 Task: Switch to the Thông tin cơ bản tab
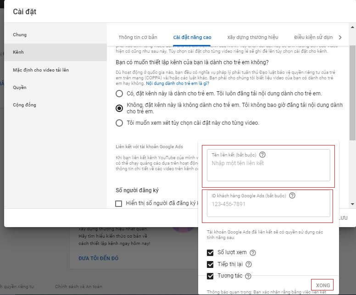(x=138, y=37)
